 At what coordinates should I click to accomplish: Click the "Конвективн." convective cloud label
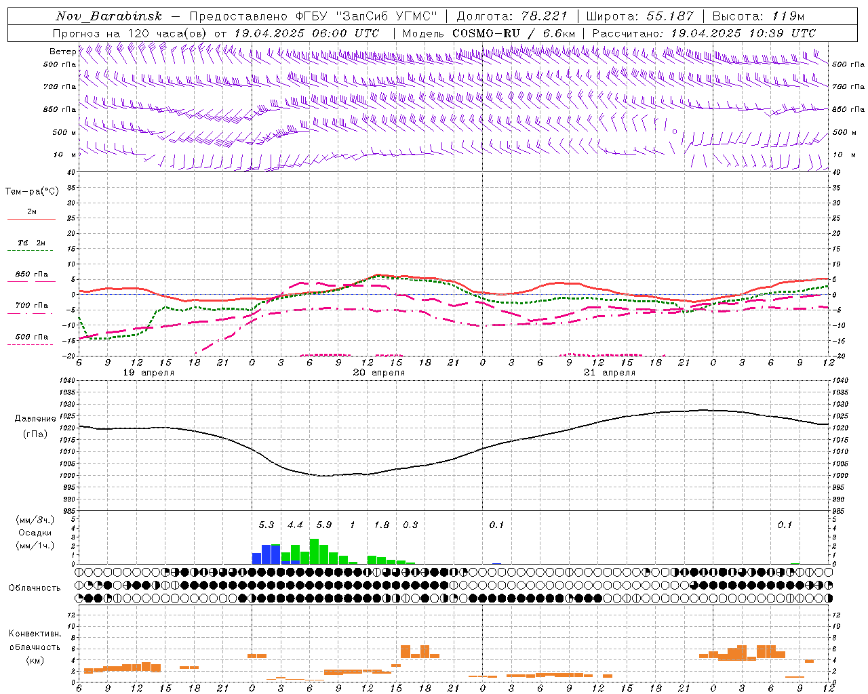(35, 634)
